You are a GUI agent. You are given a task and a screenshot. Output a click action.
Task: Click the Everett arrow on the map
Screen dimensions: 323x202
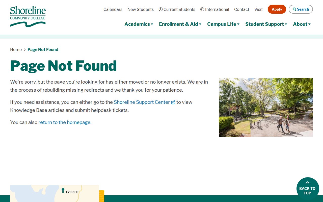click(x=63, y=190)
